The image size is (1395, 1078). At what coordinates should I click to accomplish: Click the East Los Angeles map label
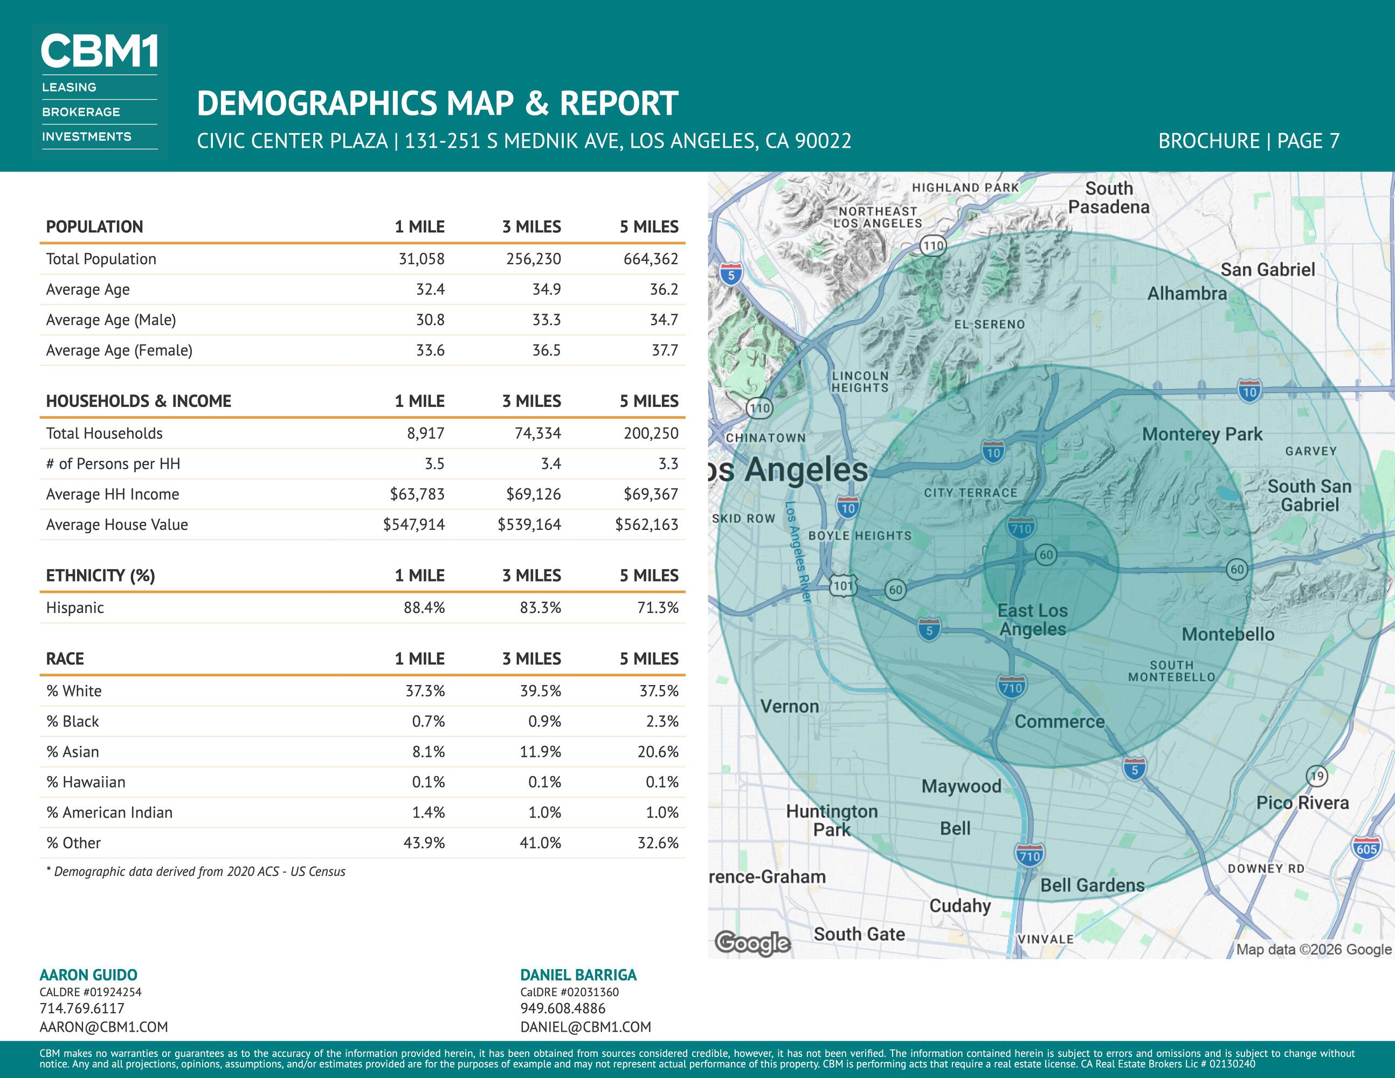coord(1032,619)
